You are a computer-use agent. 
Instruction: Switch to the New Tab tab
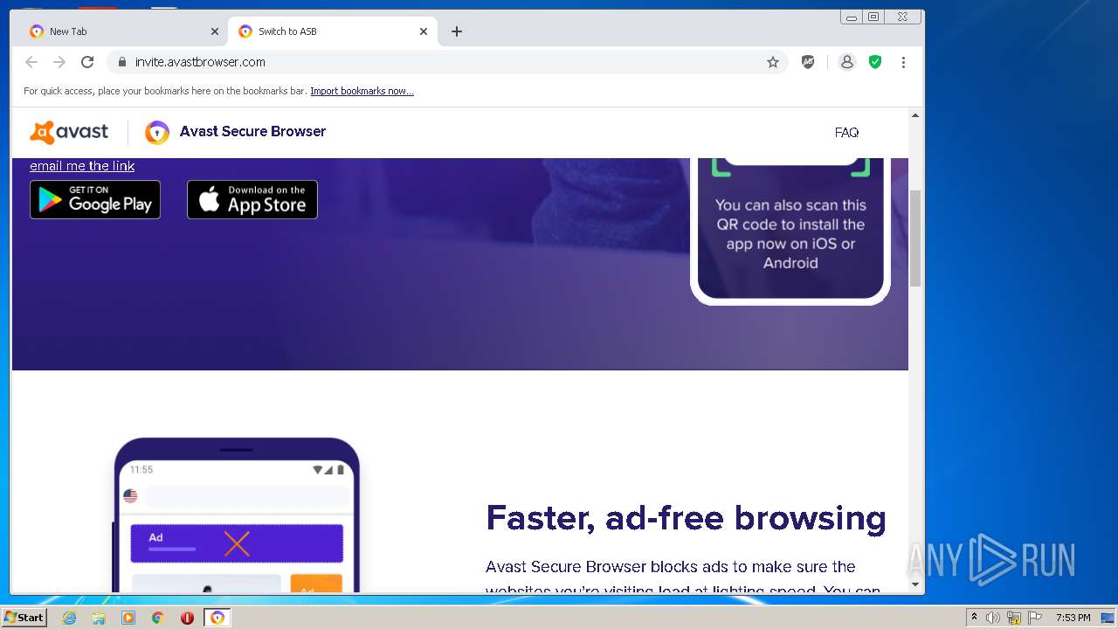coord(122,31)
